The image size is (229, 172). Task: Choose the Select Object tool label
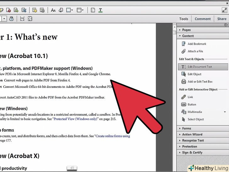[x=196, y=119]
